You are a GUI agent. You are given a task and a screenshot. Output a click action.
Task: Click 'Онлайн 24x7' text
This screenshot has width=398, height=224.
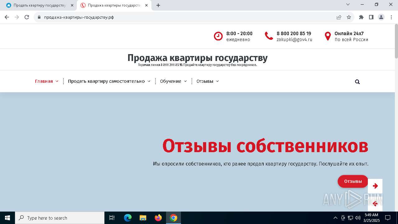(x=349, y=34)
